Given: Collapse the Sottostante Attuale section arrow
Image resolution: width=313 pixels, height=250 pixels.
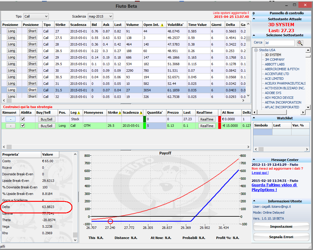Looking at the screenshot, I should click(254, 19).
